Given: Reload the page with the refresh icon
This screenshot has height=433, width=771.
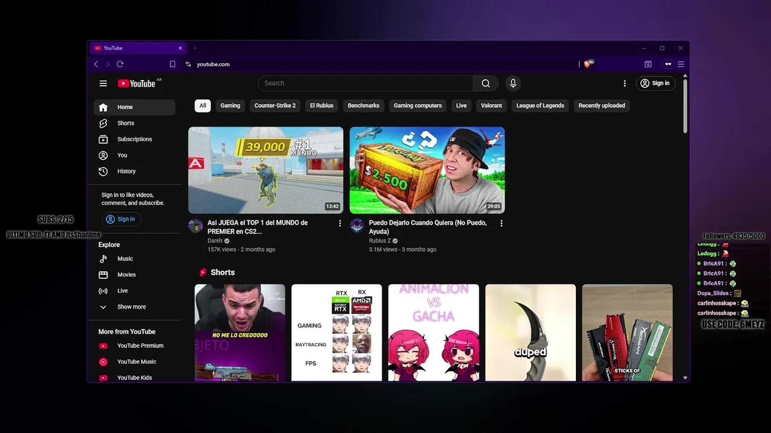Looking at the screenshot, I should pyautogui.click(x=120, y=64).
